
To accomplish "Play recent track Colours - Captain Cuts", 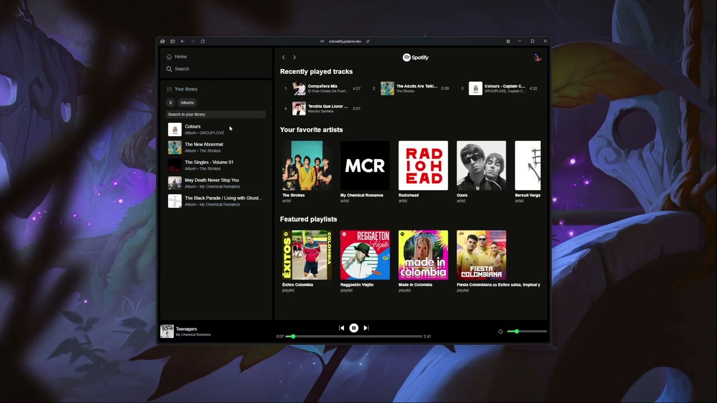I will (499, 88).
